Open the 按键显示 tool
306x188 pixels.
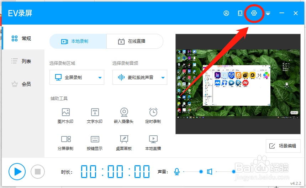95,143
